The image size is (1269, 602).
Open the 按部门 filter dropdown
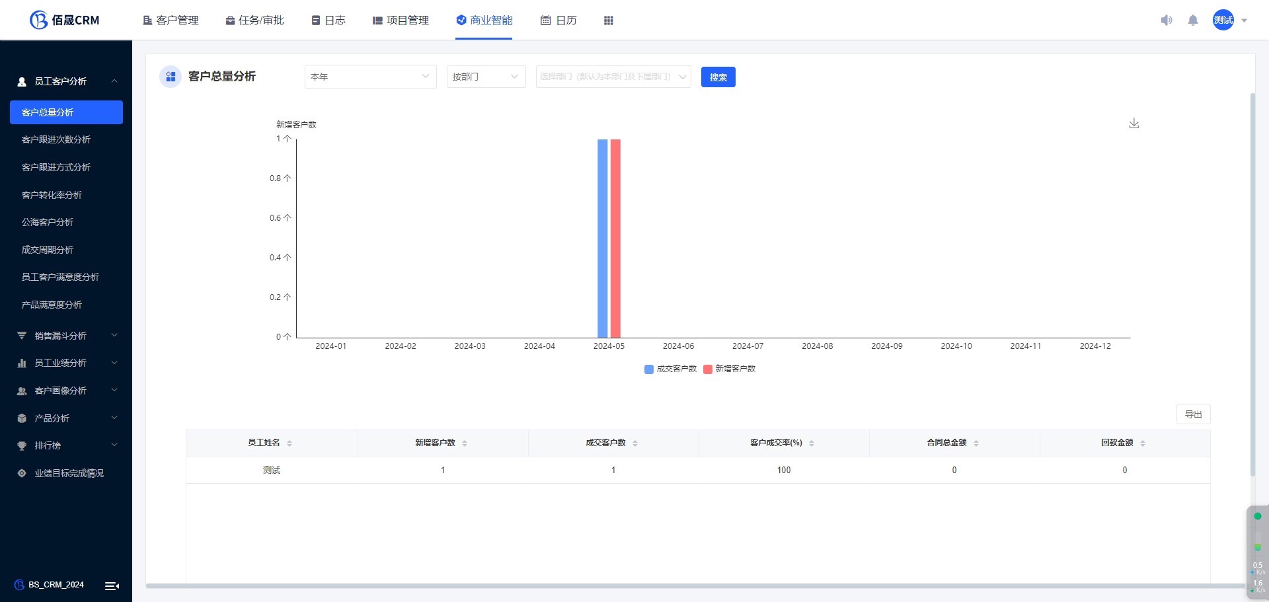click(x=486, y=77)
